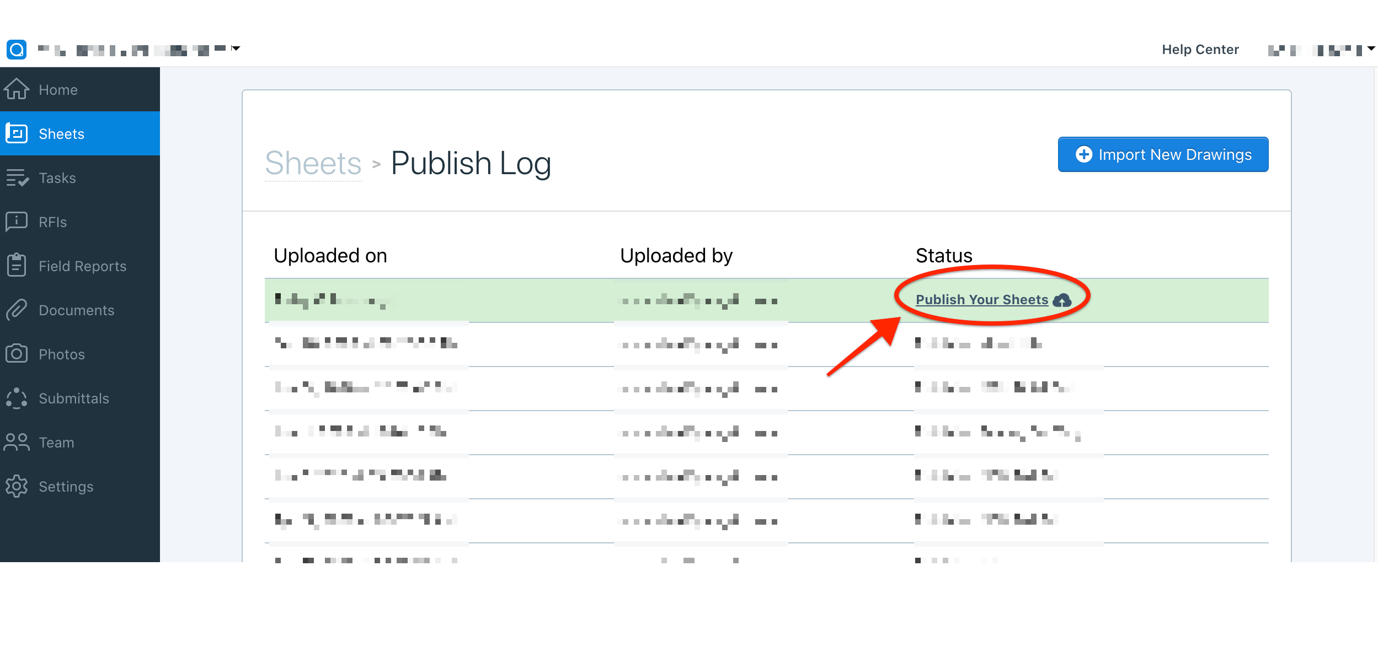Click the Team people icon
Screen dimensions: 1378x663
click(17, 442)
